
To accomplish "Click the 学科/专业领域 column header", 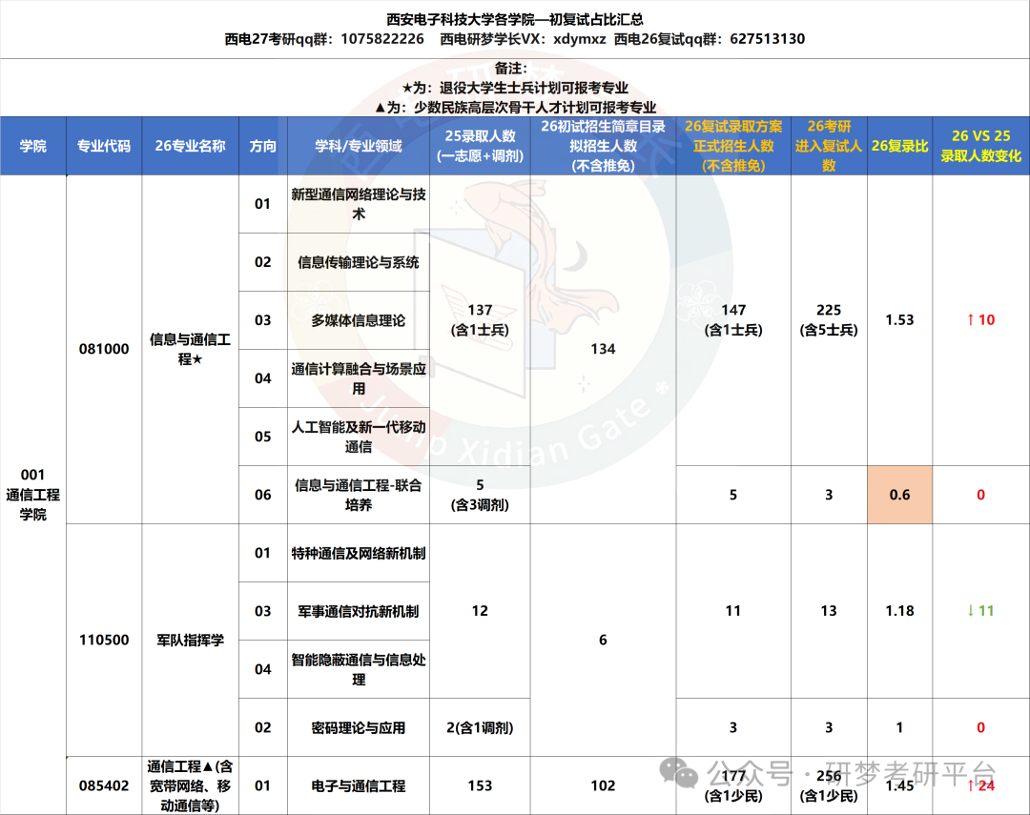I will pyautogui.click(x=358, y=146).
